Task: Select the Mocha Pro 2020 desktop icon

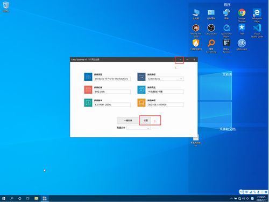Action: [196, 31]
